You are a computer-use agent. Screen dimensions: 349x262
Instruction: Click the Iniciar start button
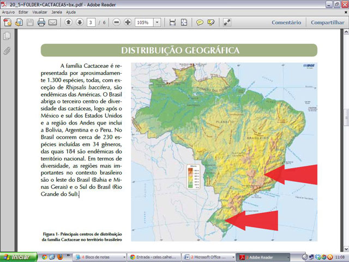19,257
